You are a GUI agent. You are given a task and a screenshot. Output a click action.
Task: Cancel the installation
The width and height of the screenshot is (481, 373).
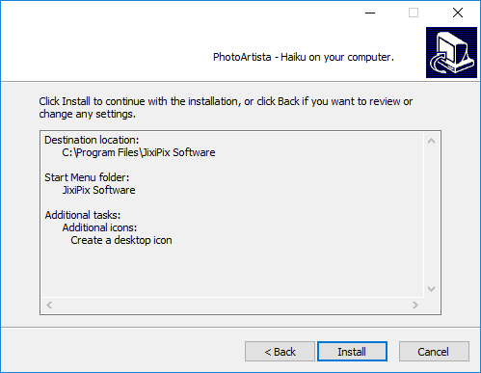point(434,352)
